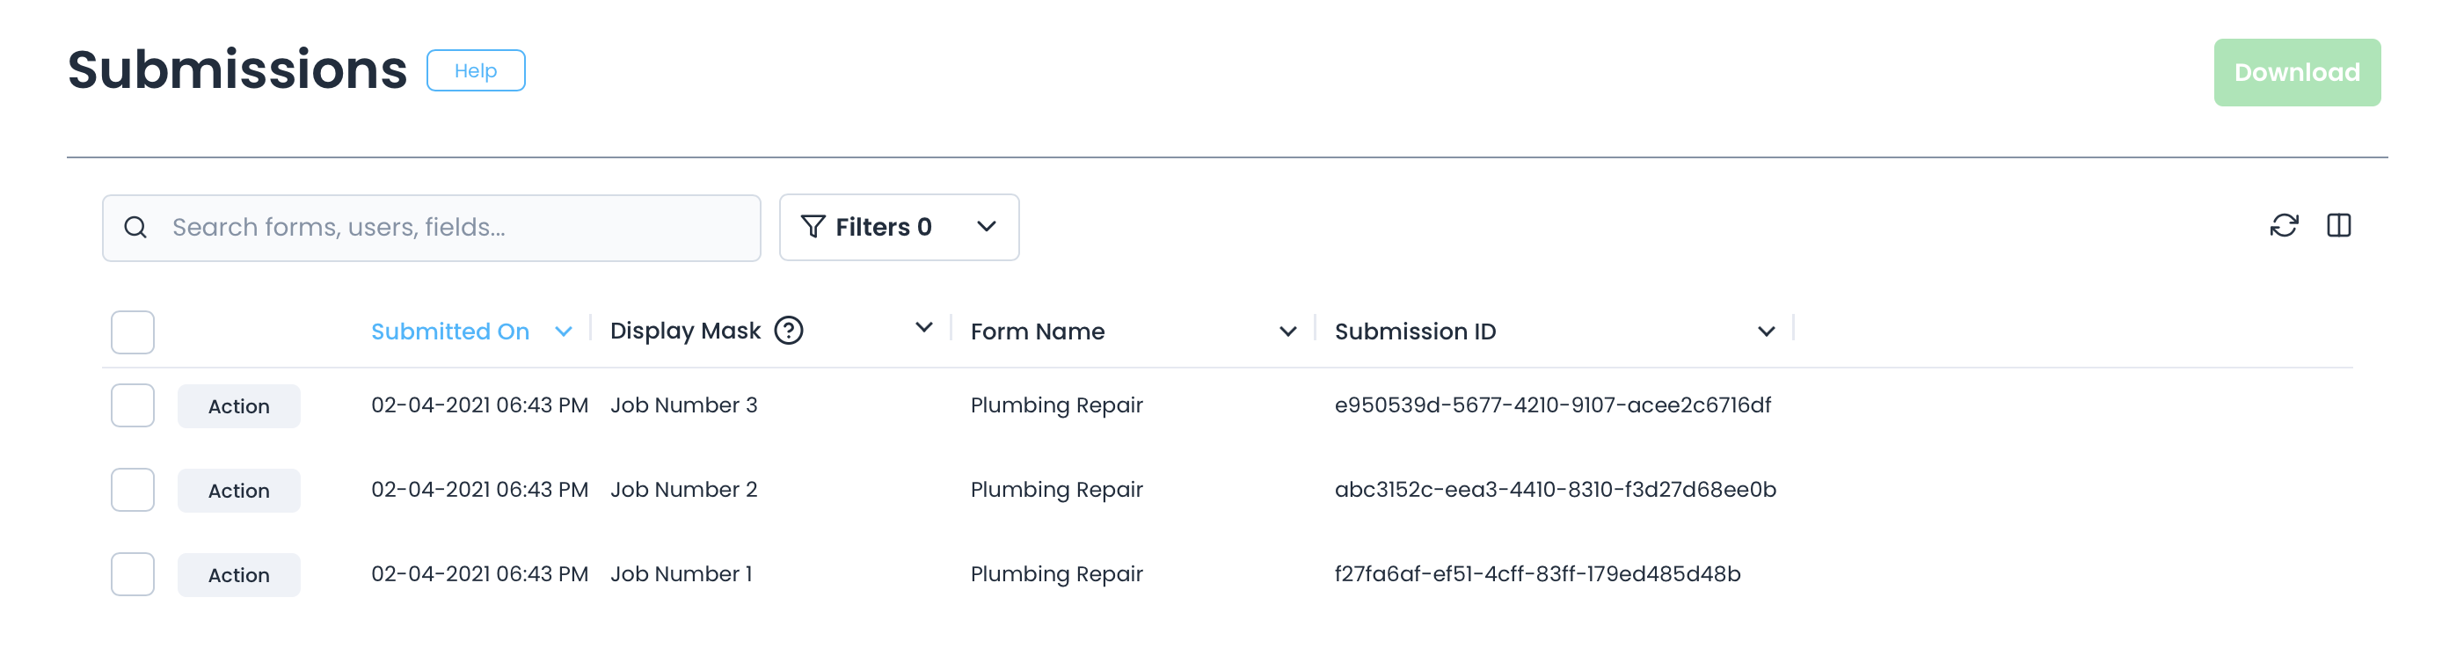Sort by the Submitted On header
This screenshot has width=2464, height=656.
click(449, 332)
